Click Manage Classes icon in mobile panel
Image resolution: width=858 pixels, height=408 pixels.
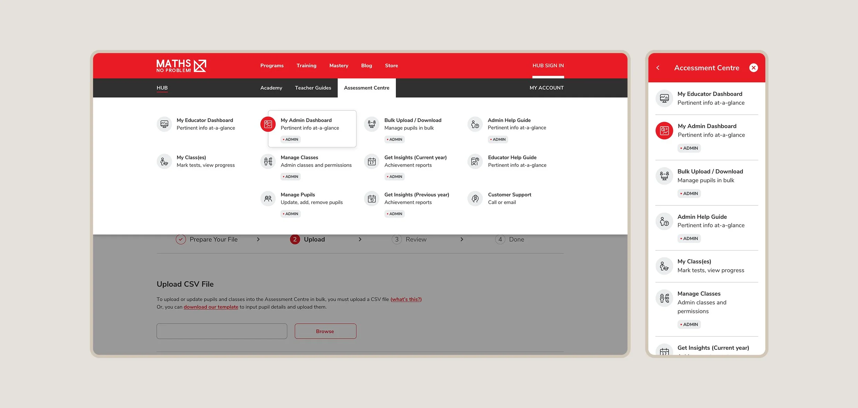[664, 298]
